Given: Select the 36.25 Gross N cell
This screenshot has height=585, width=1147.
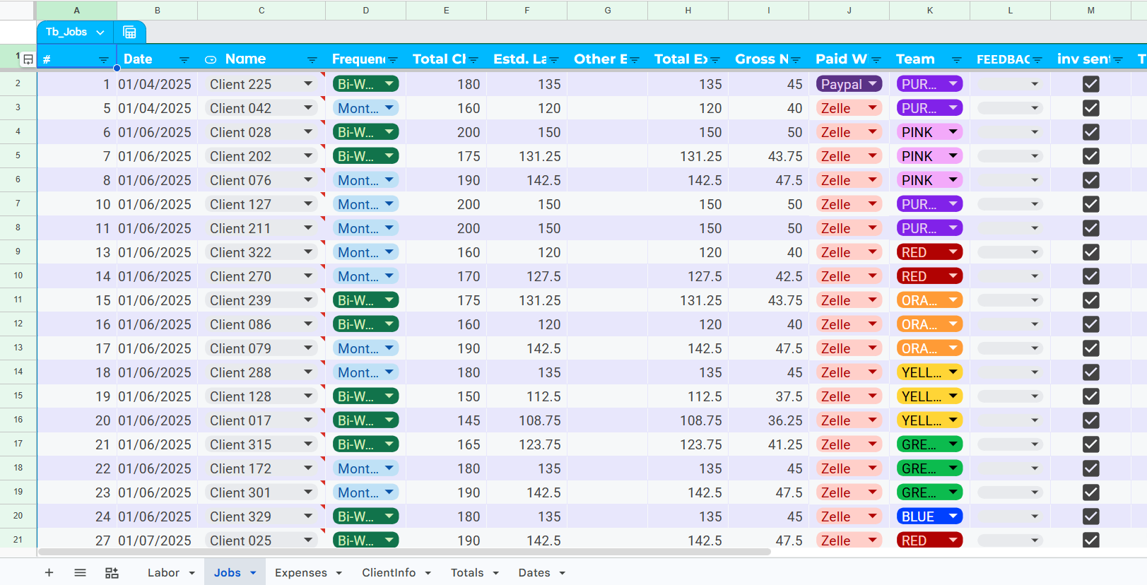Looking at the screenshot, I should click(x=768, y=420).
